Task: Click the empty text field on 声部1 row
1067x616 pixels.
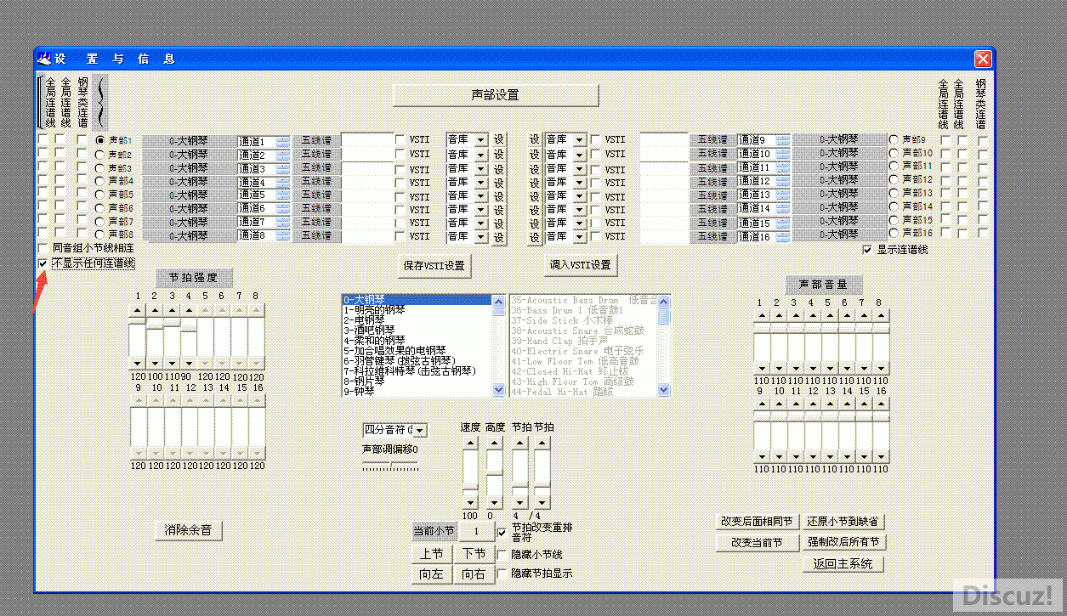Action: pyautogui.click(x=366, y=141)
